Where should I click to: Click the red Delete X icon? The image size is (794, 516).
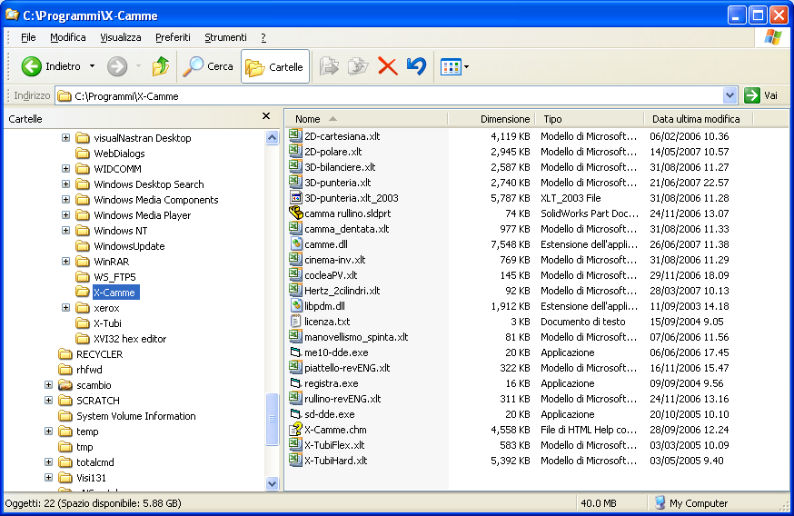(387, 66)
